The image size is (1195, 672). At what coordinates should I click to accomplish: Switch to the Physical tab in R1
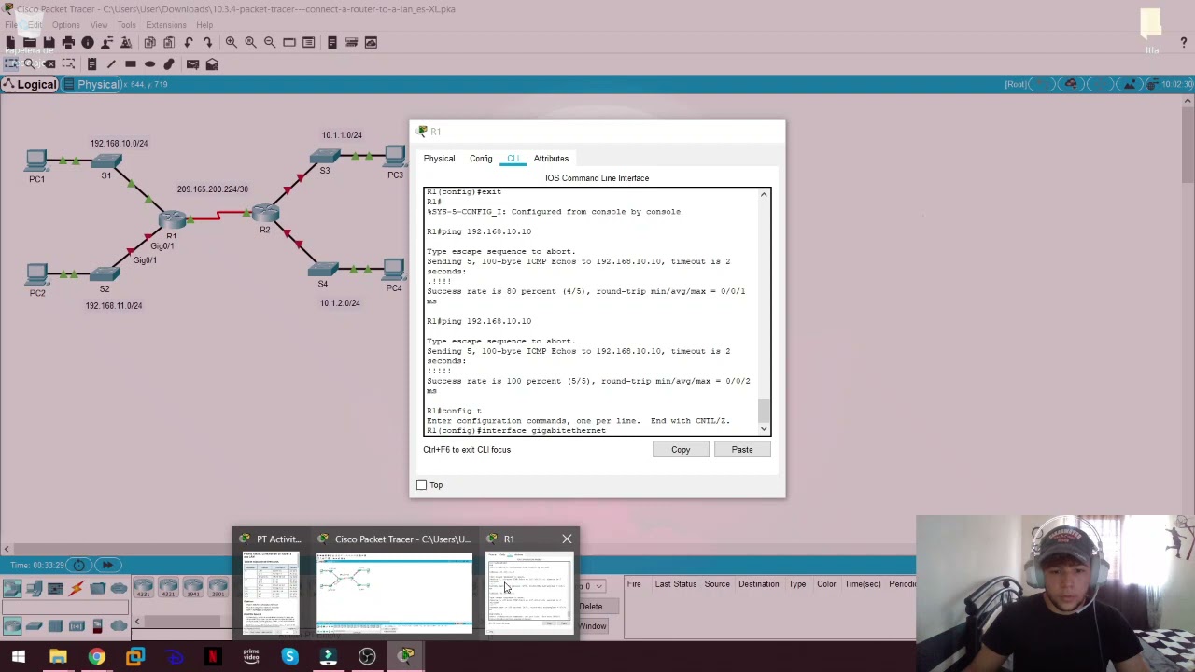(x=439, y=159)
